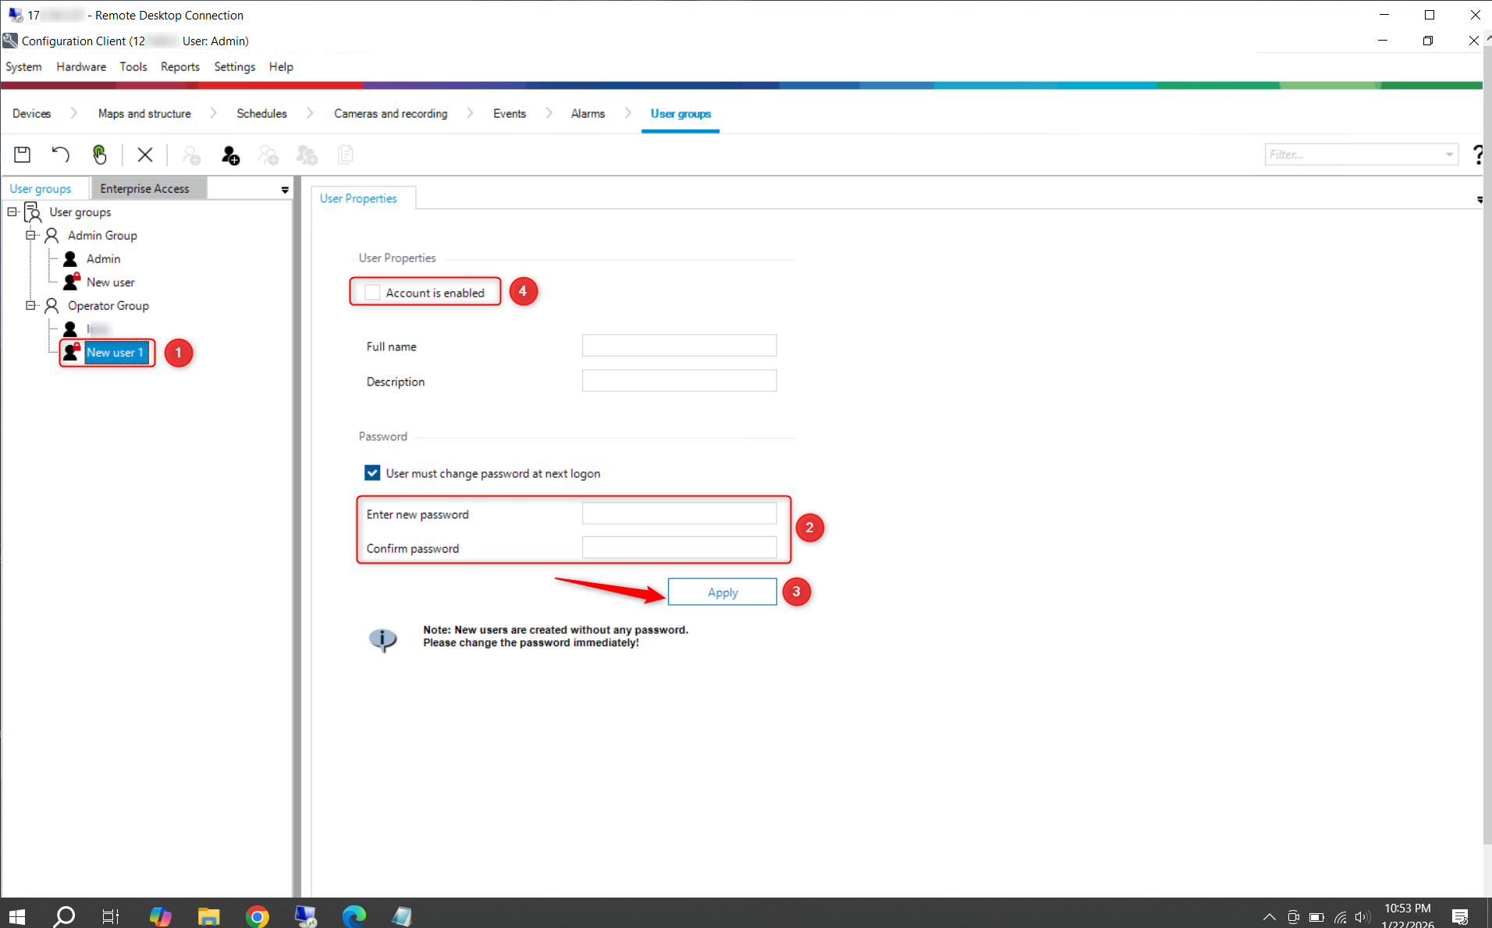Select 'New user' under Admin Group
Image resolution: width=1492 pixels, height=928 pixels.
[x=110, y=283]
